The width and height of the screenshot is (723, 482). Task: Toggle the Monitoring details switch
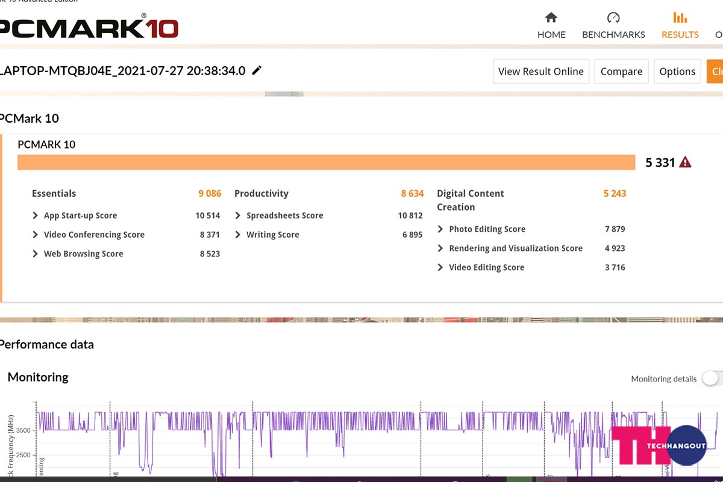[712, 378]
